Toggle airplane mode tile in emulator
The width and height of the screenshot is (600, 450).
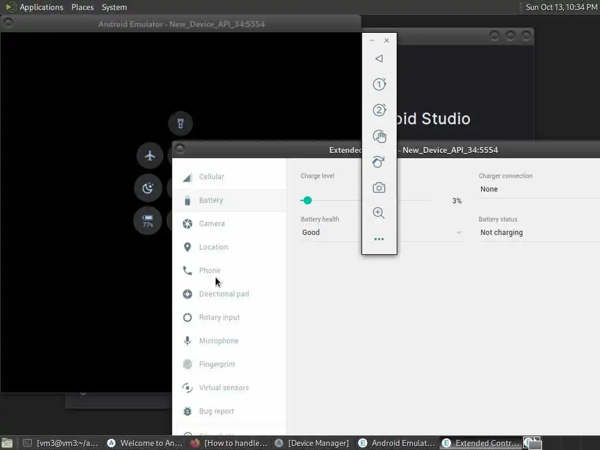(x=150, y=155)
